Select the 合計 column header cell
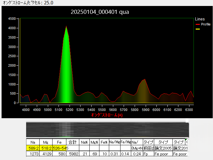213x160 pixels. [x=73, y=142]
